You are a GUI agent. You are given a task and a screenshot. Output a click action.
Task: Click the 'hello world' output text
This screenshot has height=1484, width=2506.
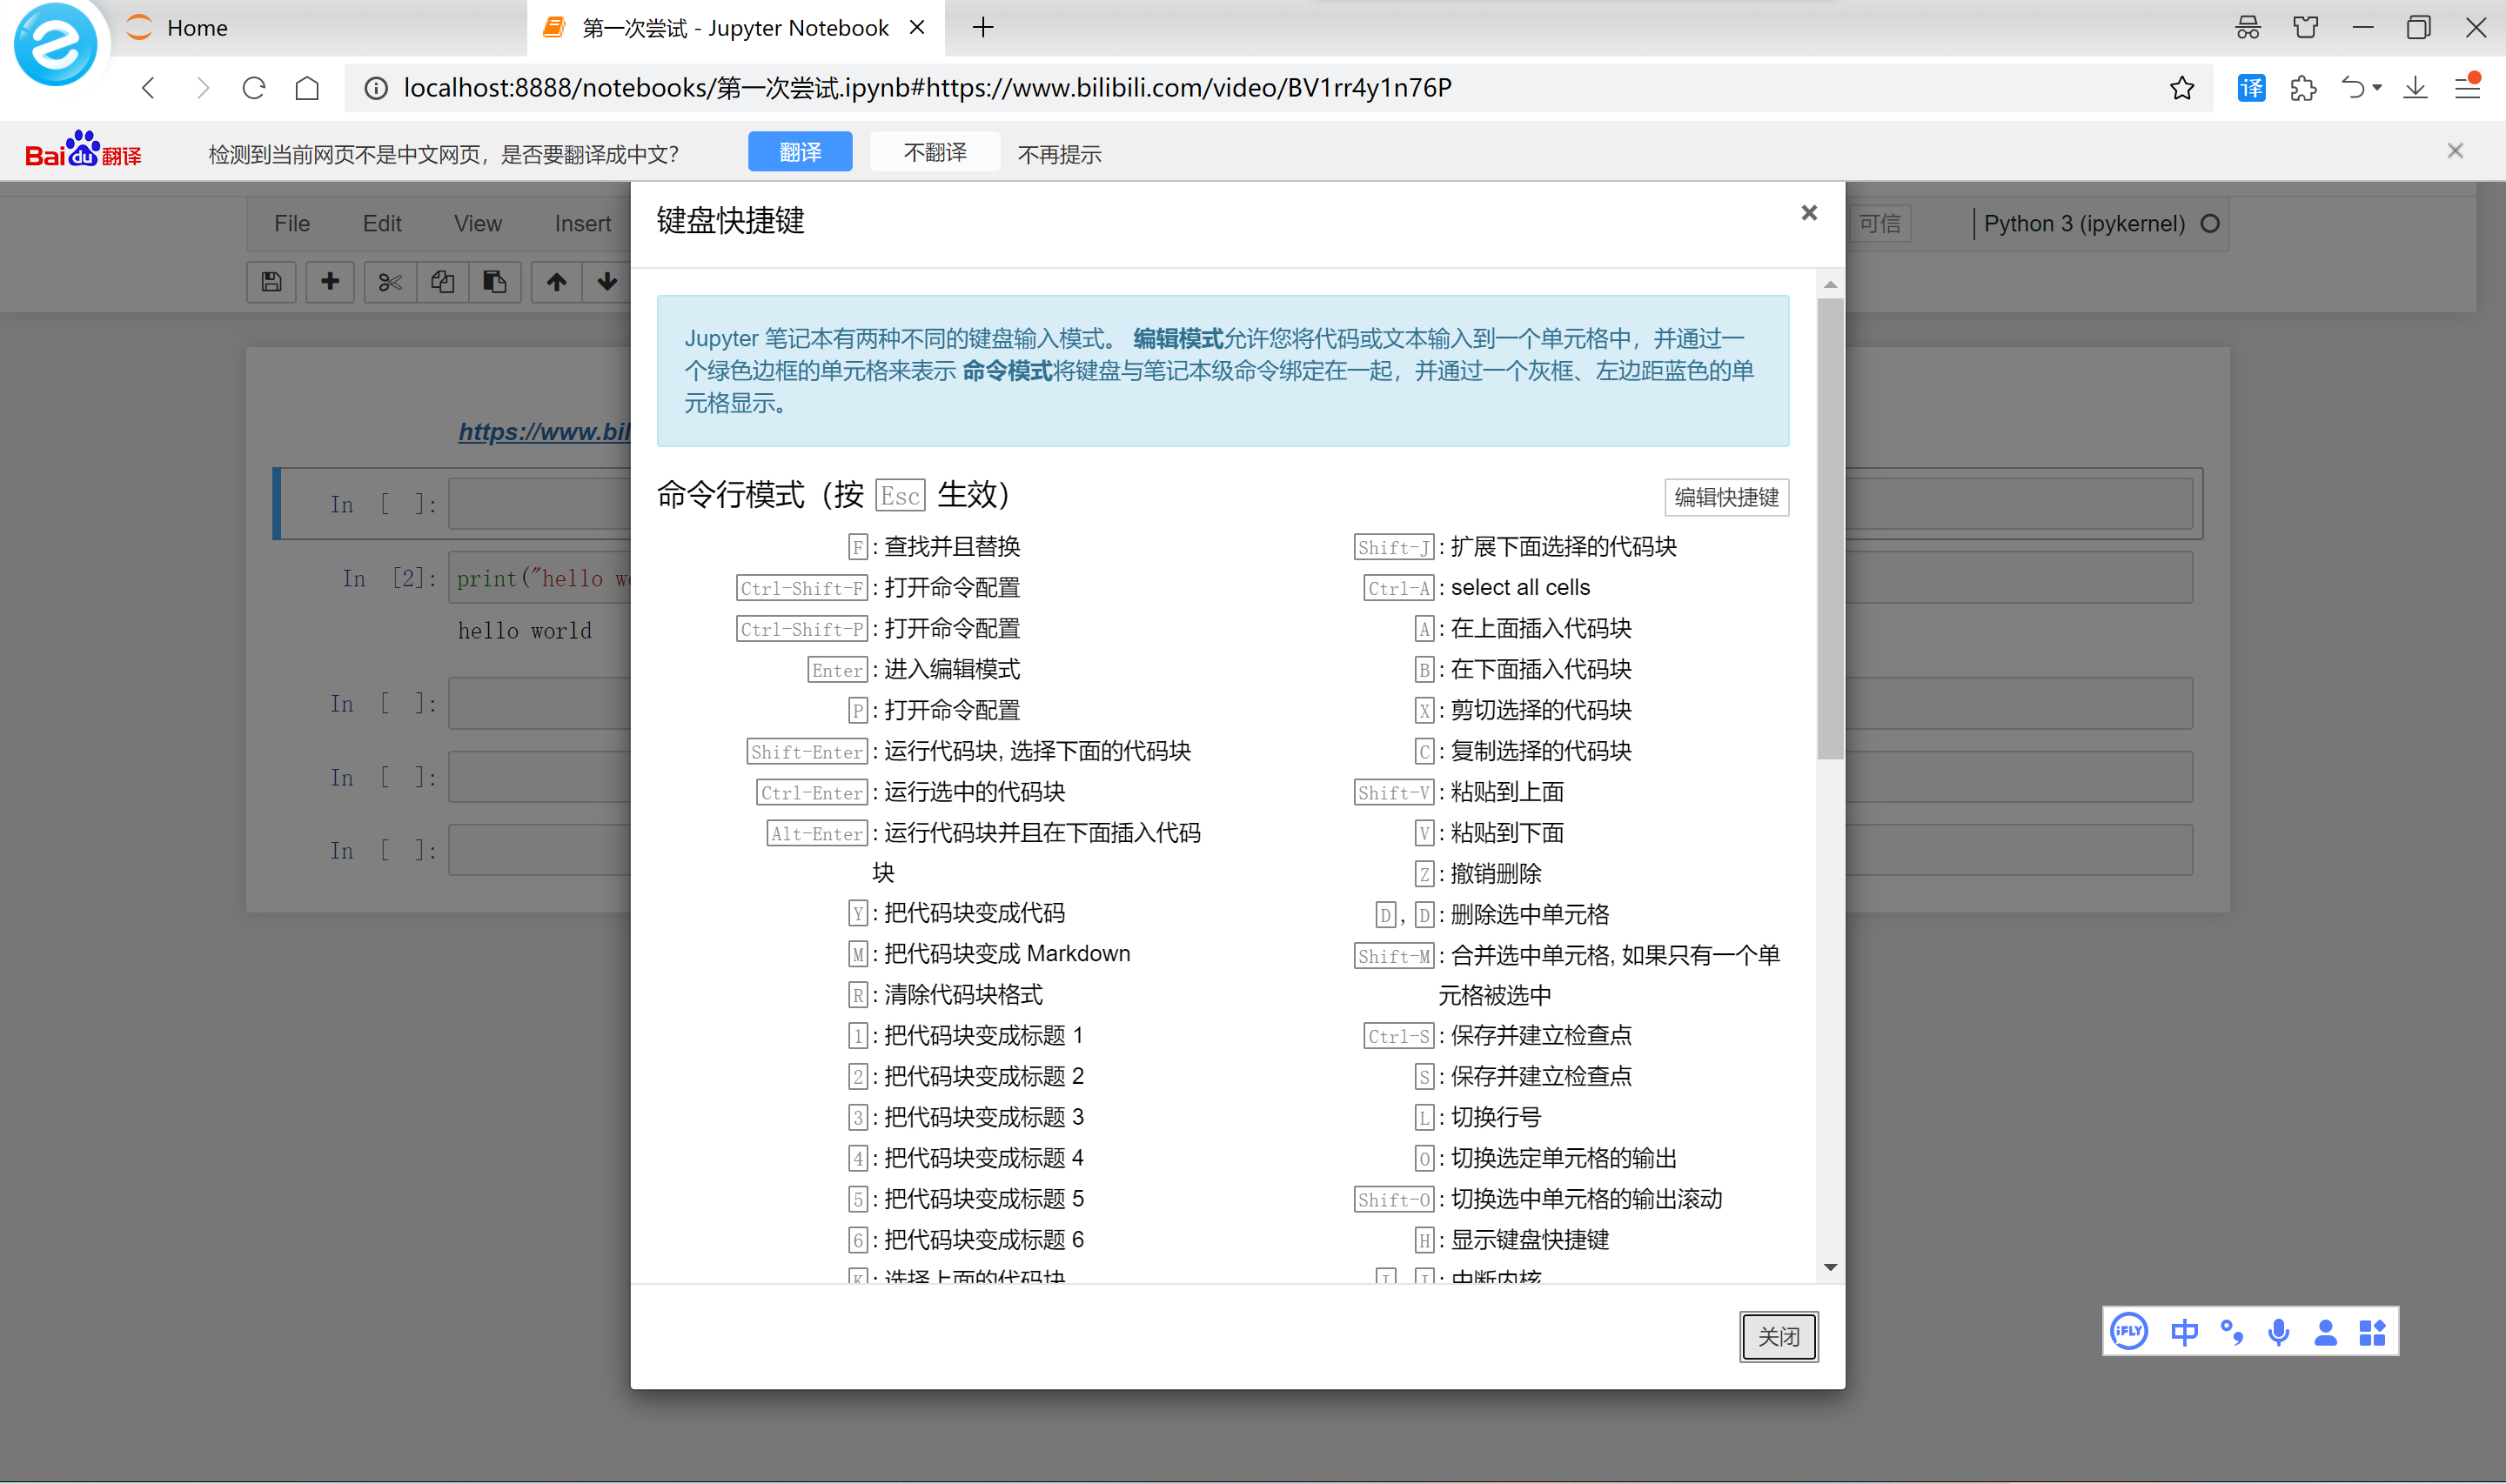(x=524, y=631)
